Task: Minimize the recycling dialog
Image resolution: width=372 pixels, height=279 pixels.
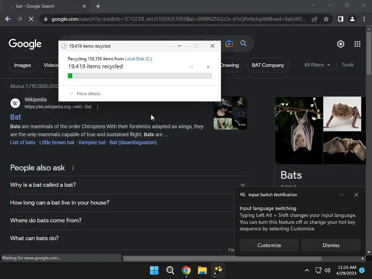Action: click(179, 46)
